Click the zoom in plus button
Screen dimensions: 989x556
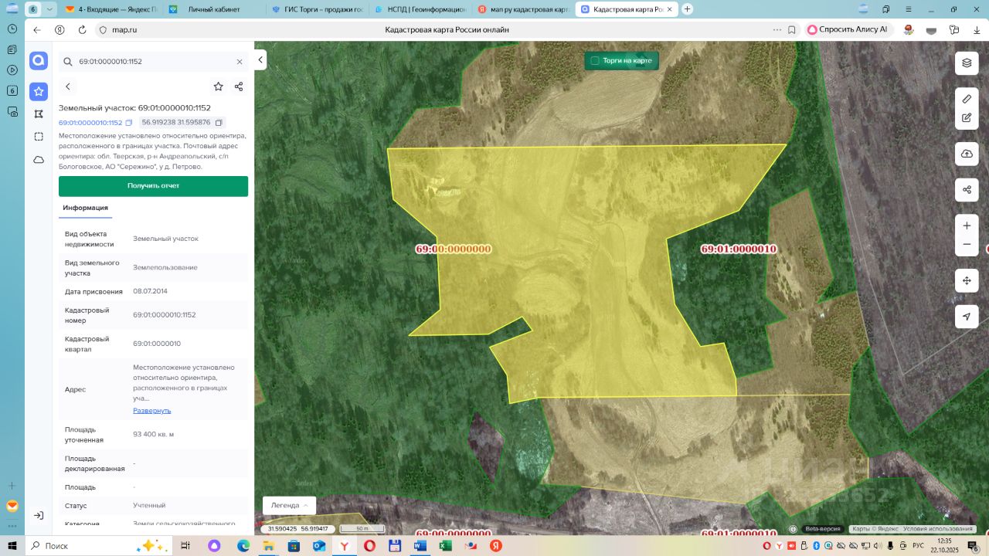967,225
